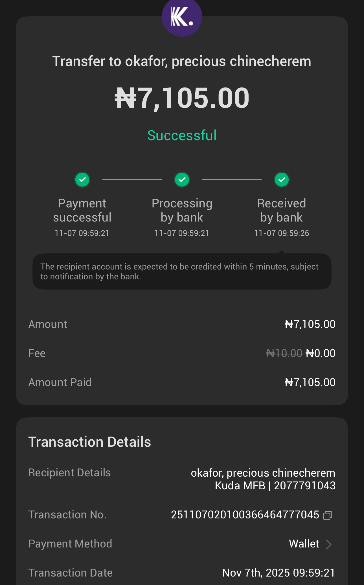Screen dimensions: 364x585
Task: Select the Kuda MFB account number line
Action: (275, 486)
